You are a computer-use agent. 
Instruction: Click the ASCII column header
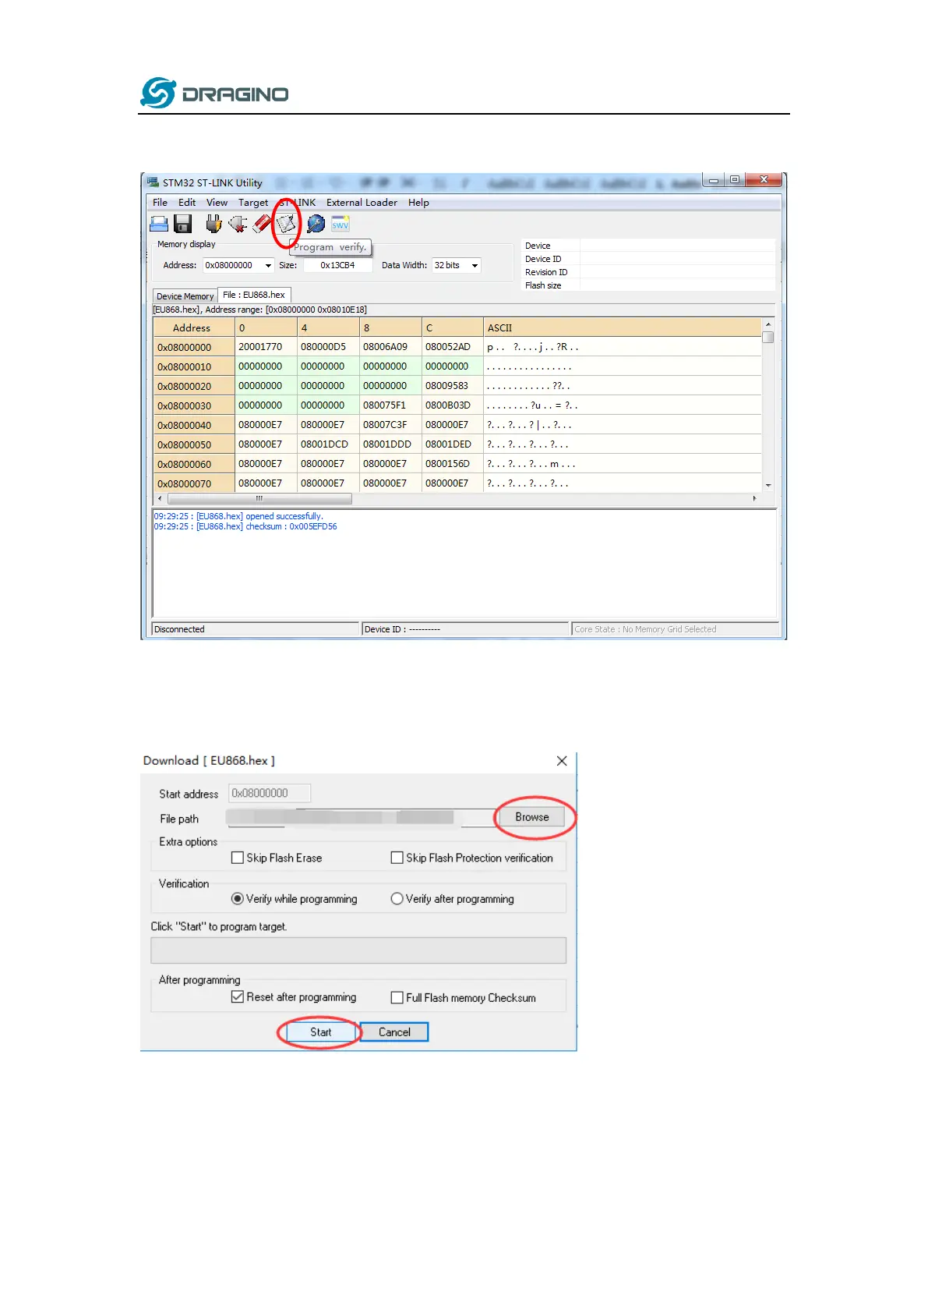pyautogui.click(x=622, y=327)
